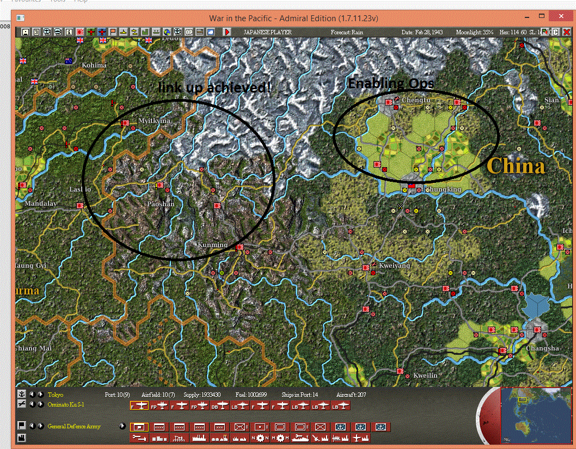Select the Japanese unit near Lashio
The image size is (576, 449).
(x=79, y=206)
